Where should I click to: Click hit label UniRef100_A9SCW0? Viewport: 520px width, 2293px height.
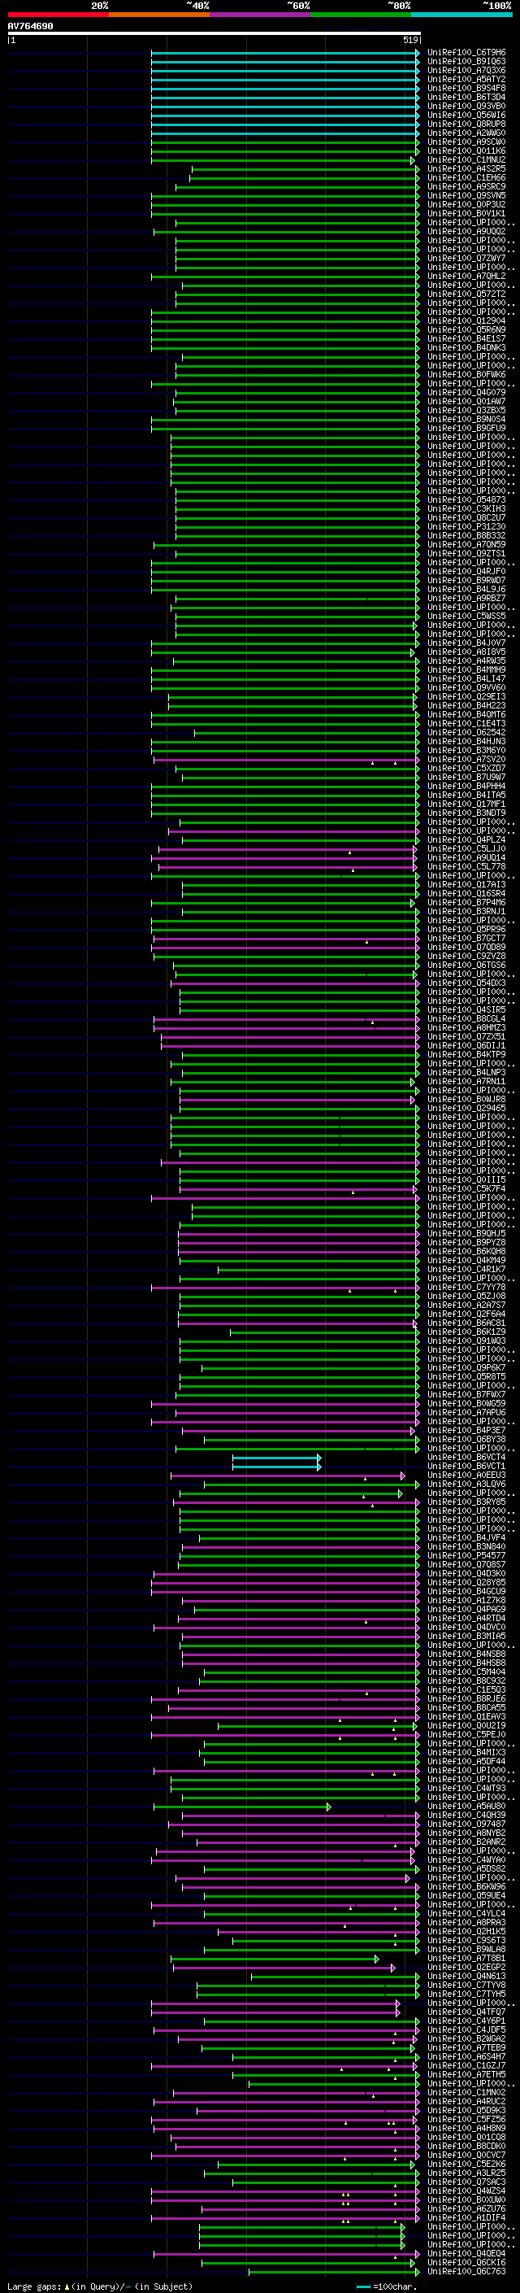[466, 142]
